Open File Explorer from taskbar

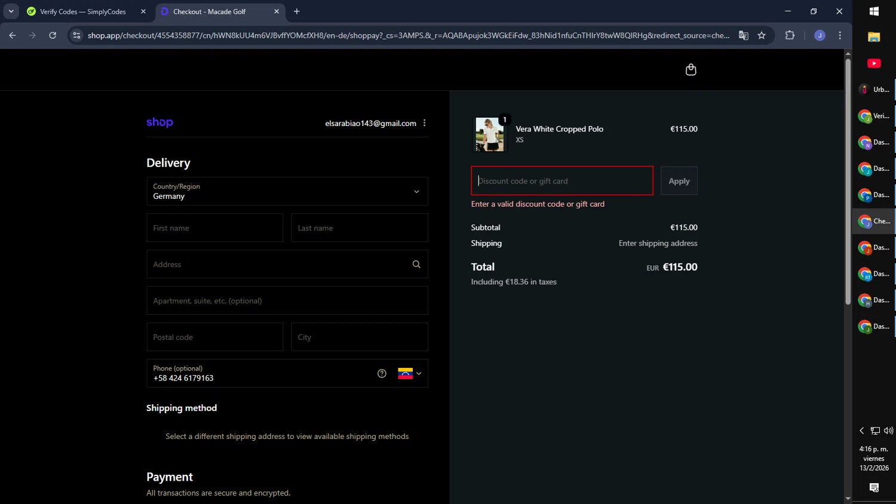pyautogui.click(x=874, y=37)
